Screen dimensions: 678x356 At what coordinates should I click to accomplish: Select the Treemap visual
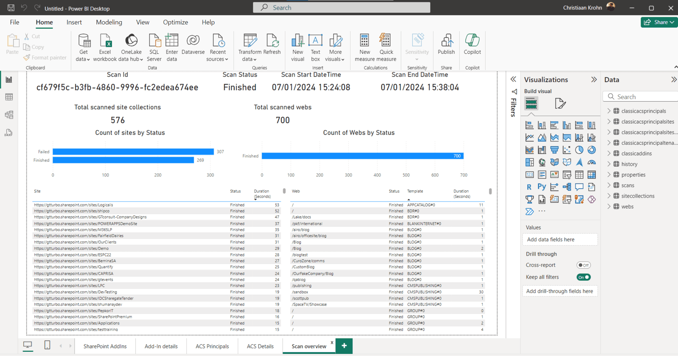tap(529, 162)
